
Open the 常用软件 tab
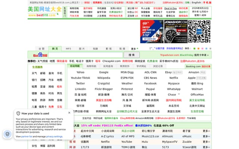pyautogui.click(x=124, y=66)
